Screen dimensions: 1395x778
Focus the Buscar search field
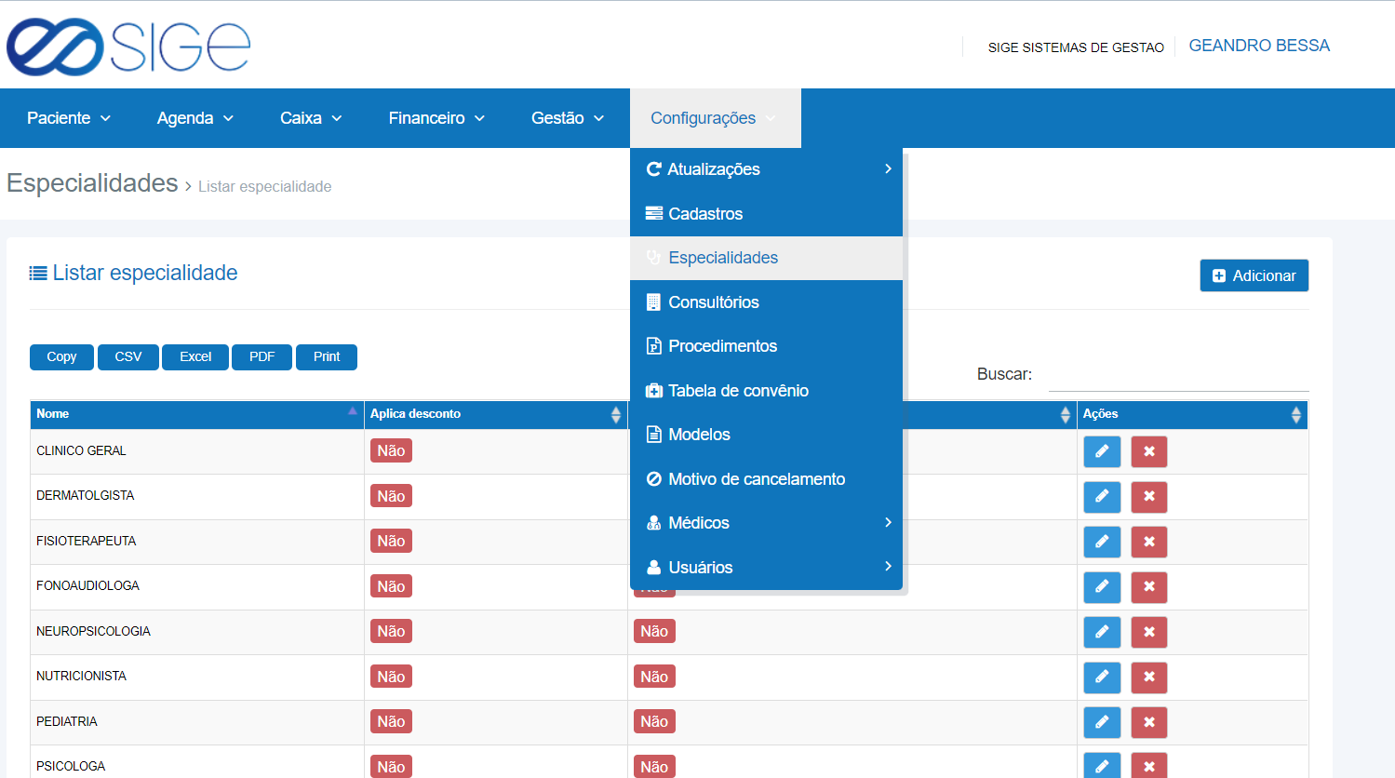pyautogui.click(x=1178, y=374)
